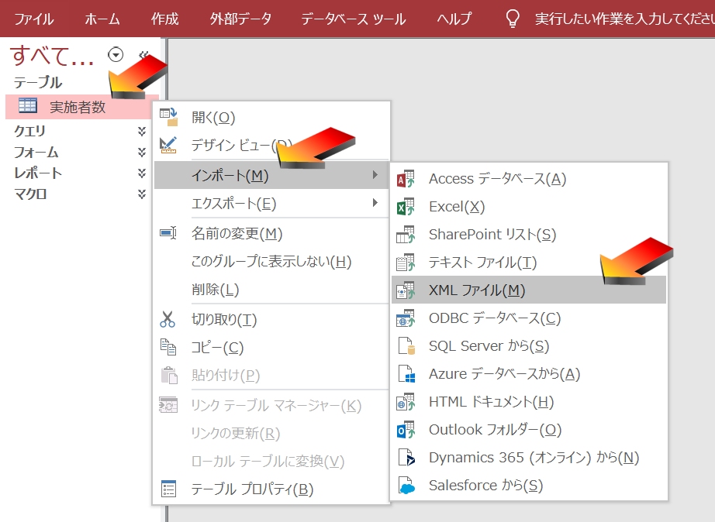Image resolution: width=715 pixels, height=522 pixels.
Task: Select Excel(X) import option
Action: pyautogui.click(x=529, y=207)
